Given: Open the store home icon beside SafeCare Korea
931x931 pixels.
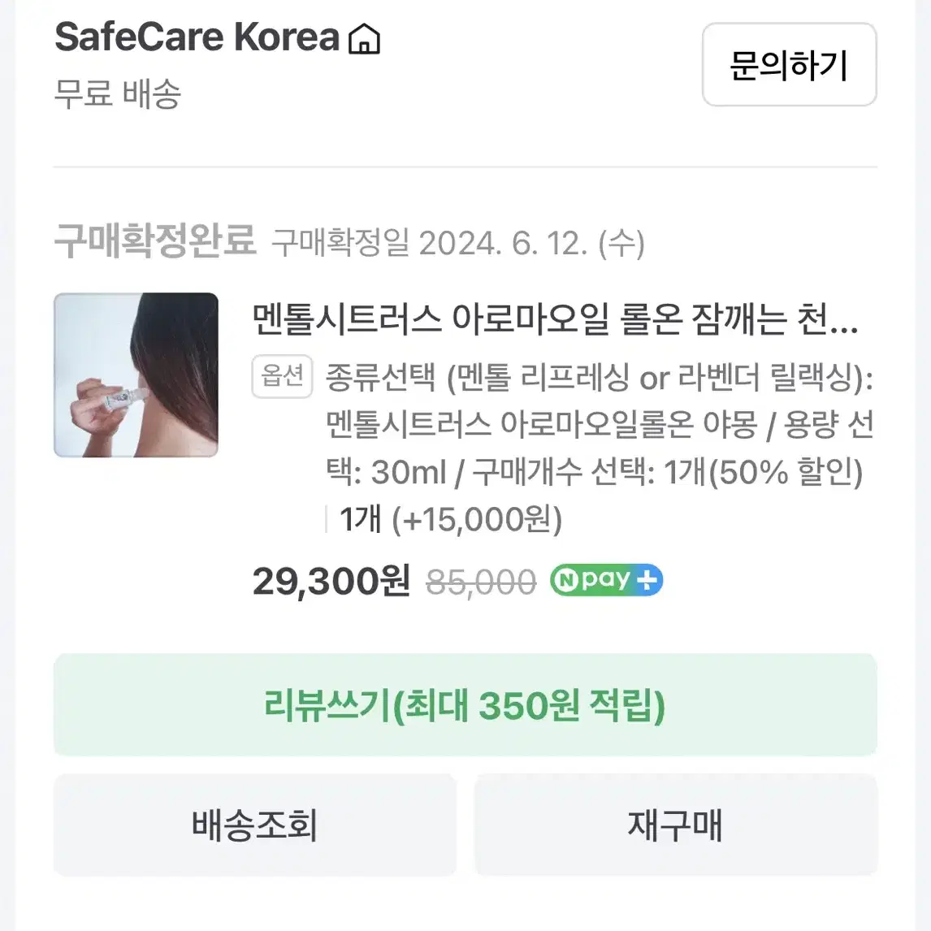Looking at the screenshot, I should coord(364,39).
